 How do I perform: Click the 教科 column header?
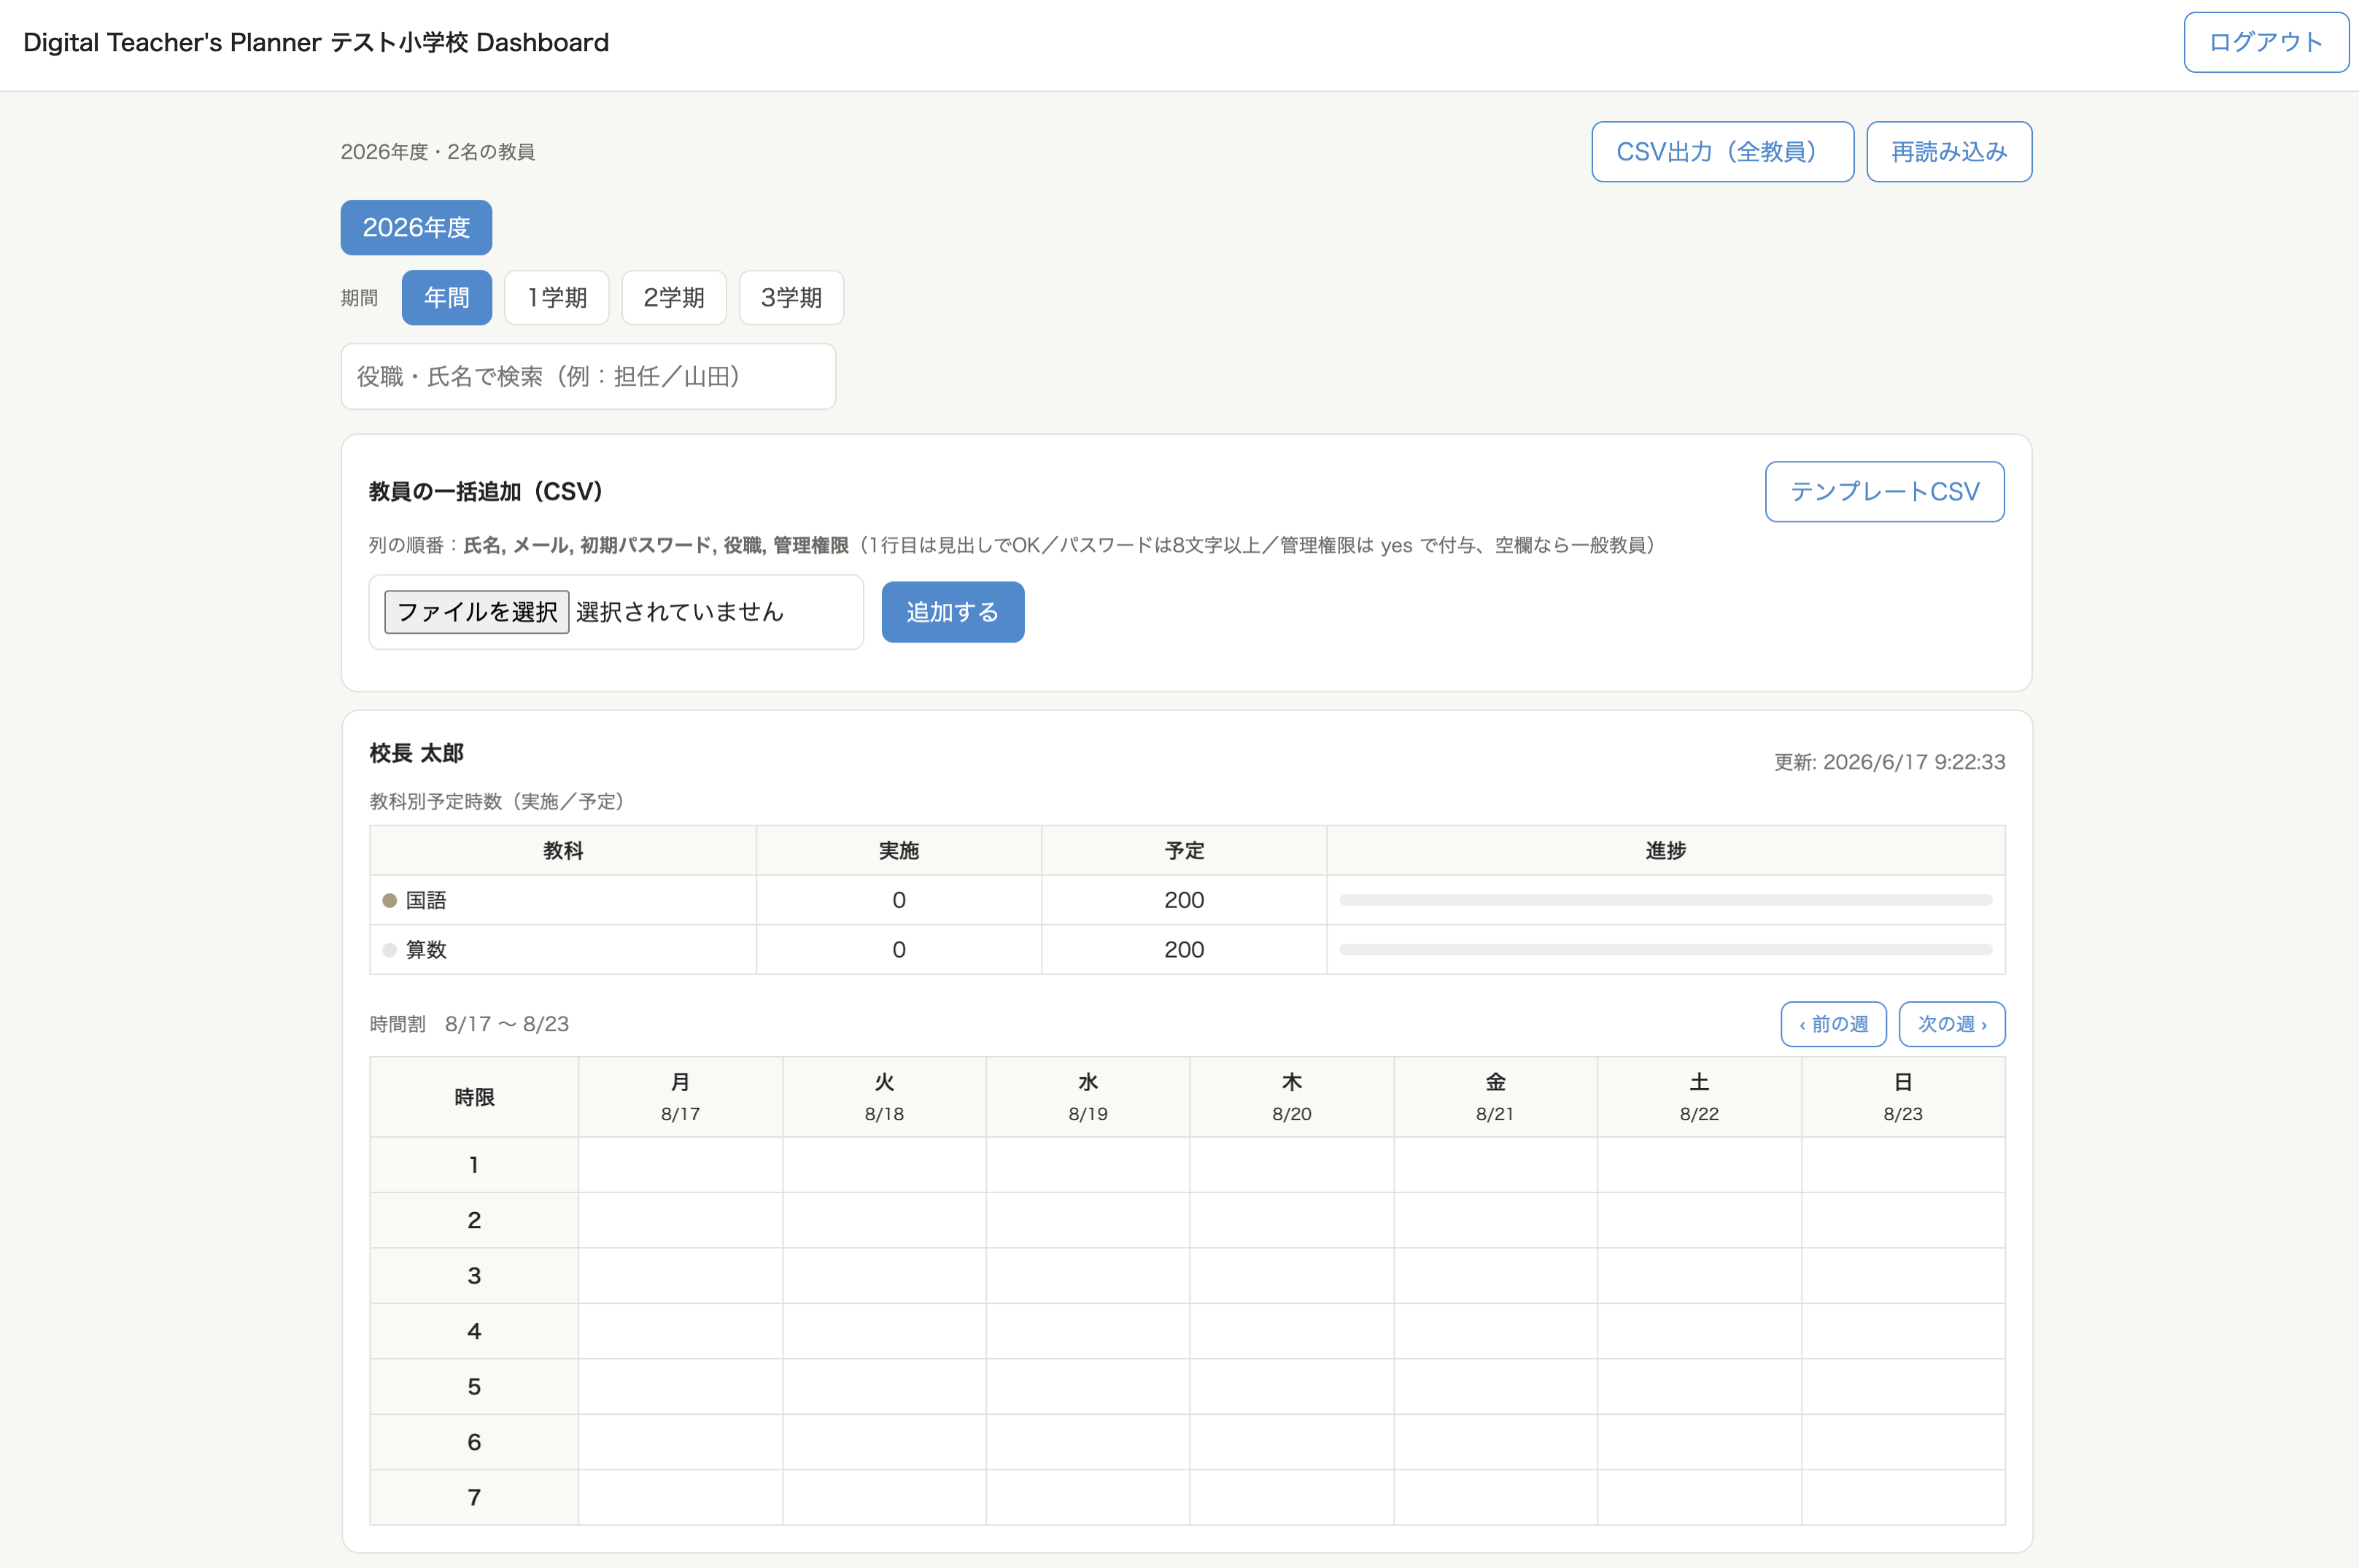[x=563, y=850]
